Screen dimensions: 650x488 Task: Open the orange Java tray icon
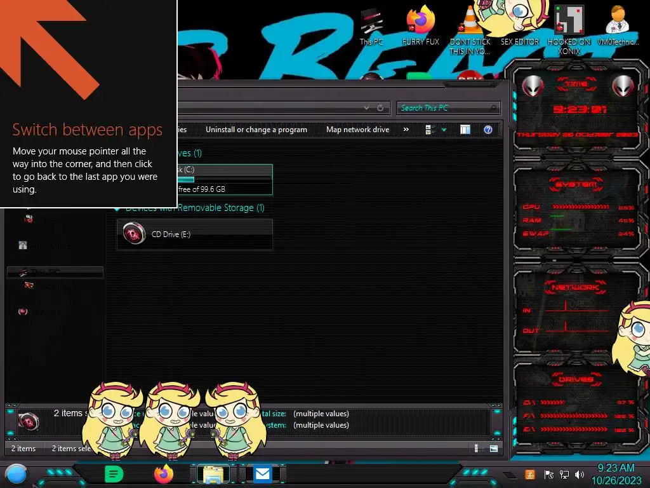coord(530,474)
